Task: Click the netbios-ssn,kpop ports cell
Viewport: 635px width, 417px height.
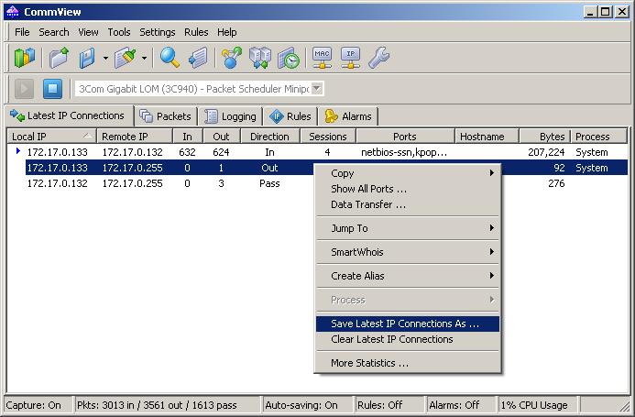Action: click(404, 152)
